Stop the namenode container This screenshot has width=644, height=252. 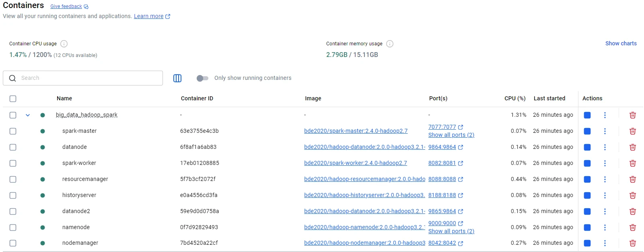[587, 228]
